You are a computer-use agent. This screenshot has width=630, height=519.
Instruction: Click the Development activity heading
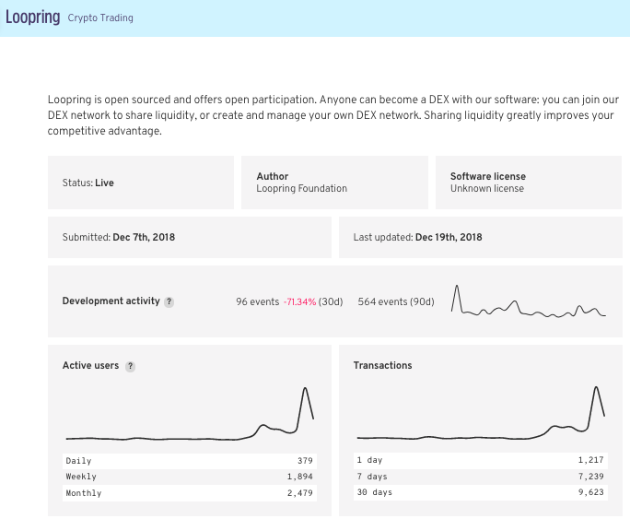[x=111, y=301]
